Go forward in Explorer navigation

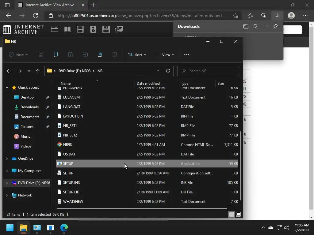tap(19, 71)
